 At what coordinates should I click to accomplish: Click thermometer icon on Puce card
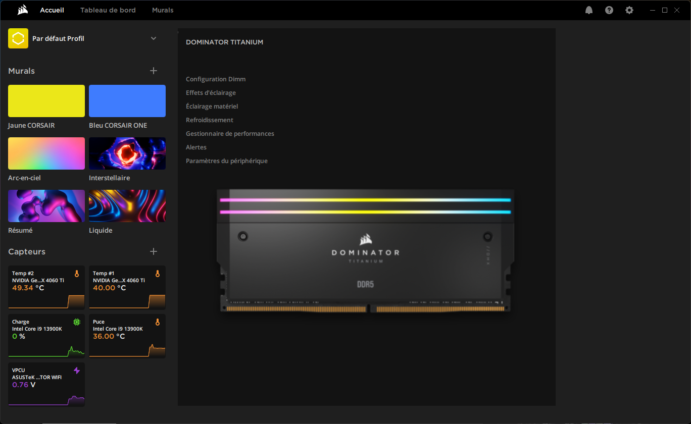158,322
